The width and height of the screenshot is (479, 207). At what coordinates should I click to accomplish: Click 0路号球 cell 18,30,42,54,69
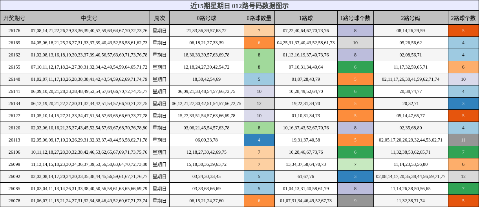(x=207, y=79)
